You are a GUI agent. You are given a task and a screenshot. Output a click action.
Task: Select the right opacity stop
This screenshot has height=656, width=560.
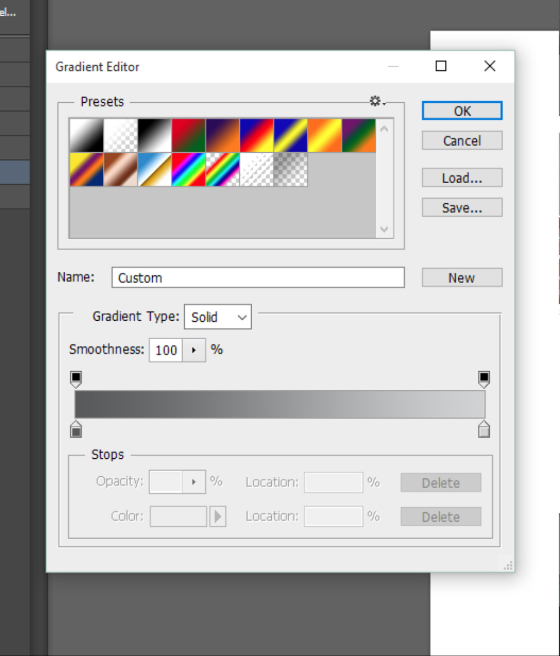point(484,379)
